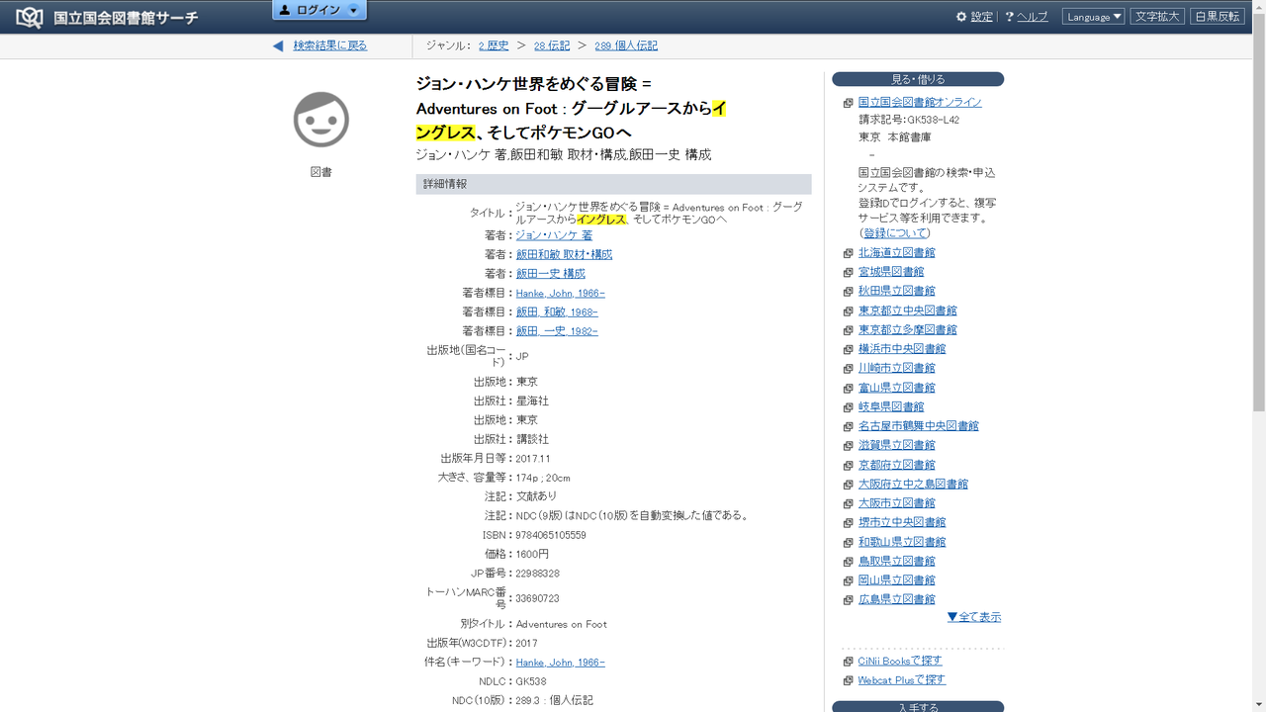
Task: Click external icon beside 東京都立多摩図書館
Action: pyautogui.click(x=848, y=330)
